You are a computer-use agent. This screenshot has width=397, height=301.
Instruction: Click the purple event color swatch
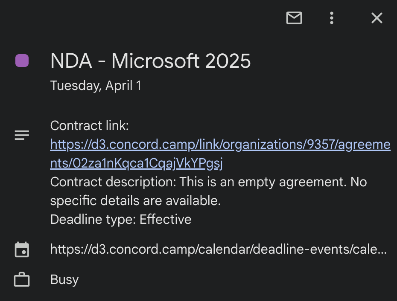(x=22, y=61)
